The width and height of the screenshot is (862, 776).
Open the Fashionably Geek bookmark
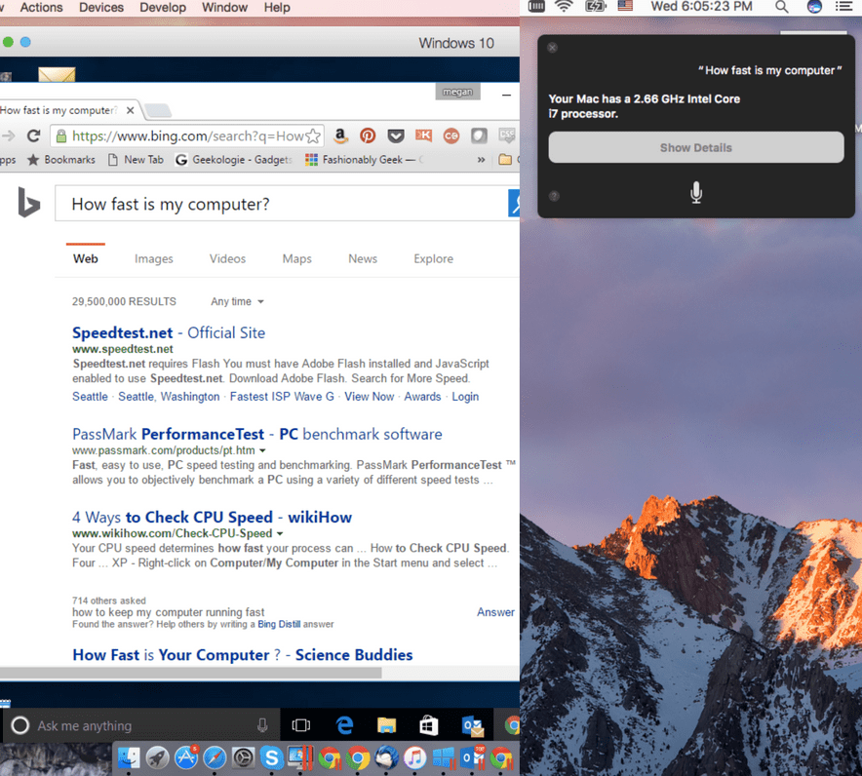pos(364,160)
